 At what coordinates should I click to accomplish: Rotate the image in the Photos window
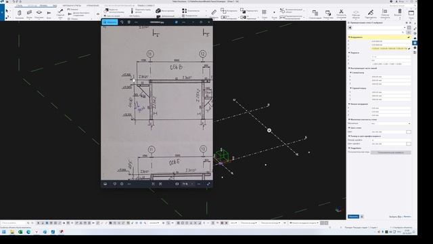(x=122, y=22)
